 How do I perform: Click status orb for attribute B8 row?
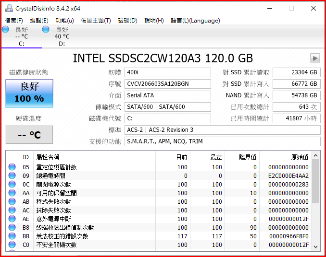pyautogui.click(x=12, y=228)
